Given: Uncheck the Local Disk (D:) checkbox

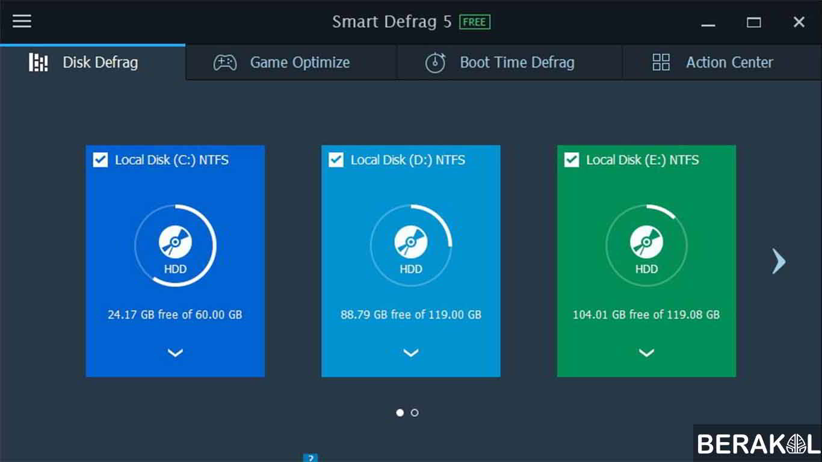Looking at the screenshot, I should pos(336,160).
